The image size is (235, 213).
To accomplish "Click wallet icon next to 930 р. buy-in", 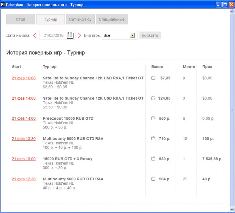I will (x=153, y=158).
